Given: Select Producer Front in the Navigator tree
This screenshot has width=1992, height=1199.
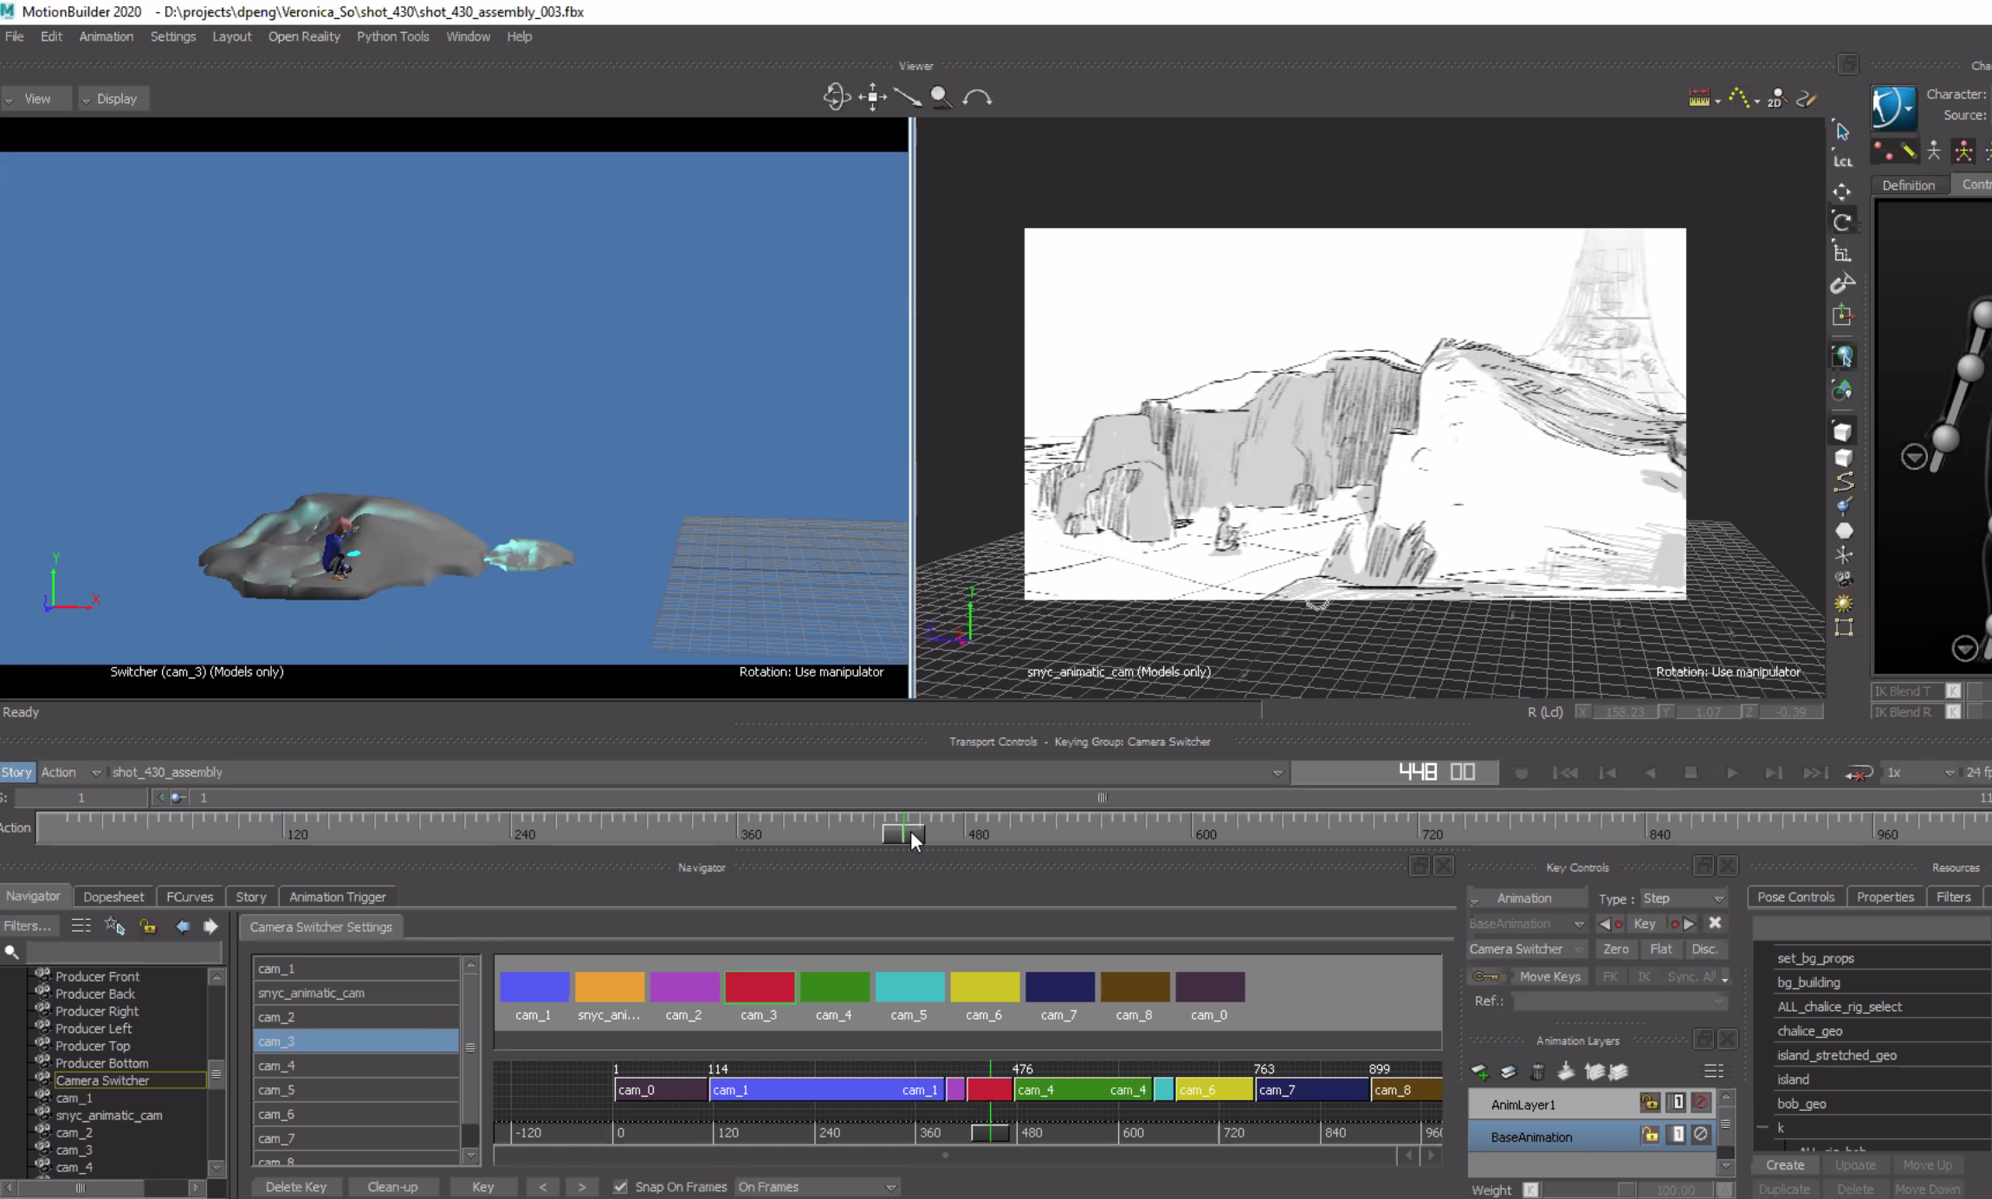Looking at the screenshot, I should click(x=97, y=976).
